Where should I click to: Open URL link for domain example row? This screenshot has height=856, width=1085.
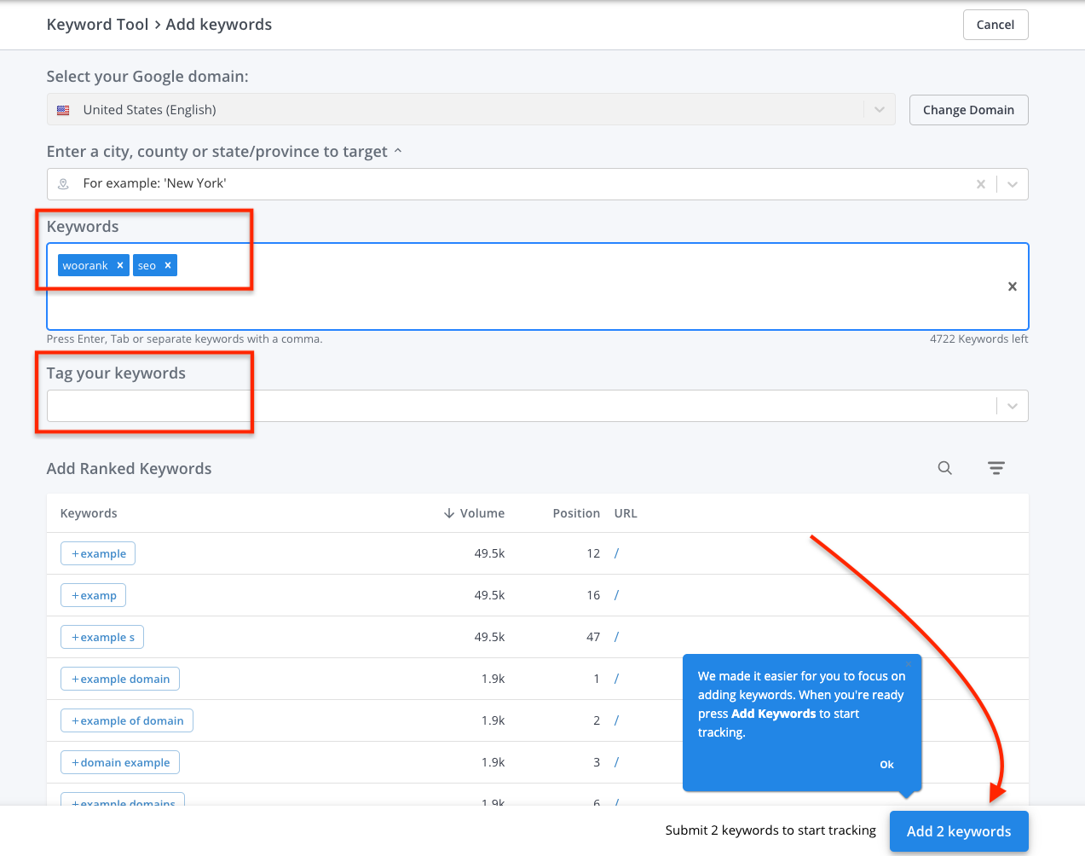point(616,762)
